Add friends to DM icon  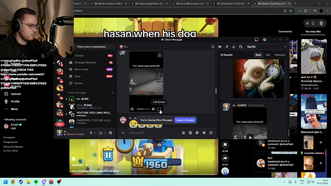point(234,47)
